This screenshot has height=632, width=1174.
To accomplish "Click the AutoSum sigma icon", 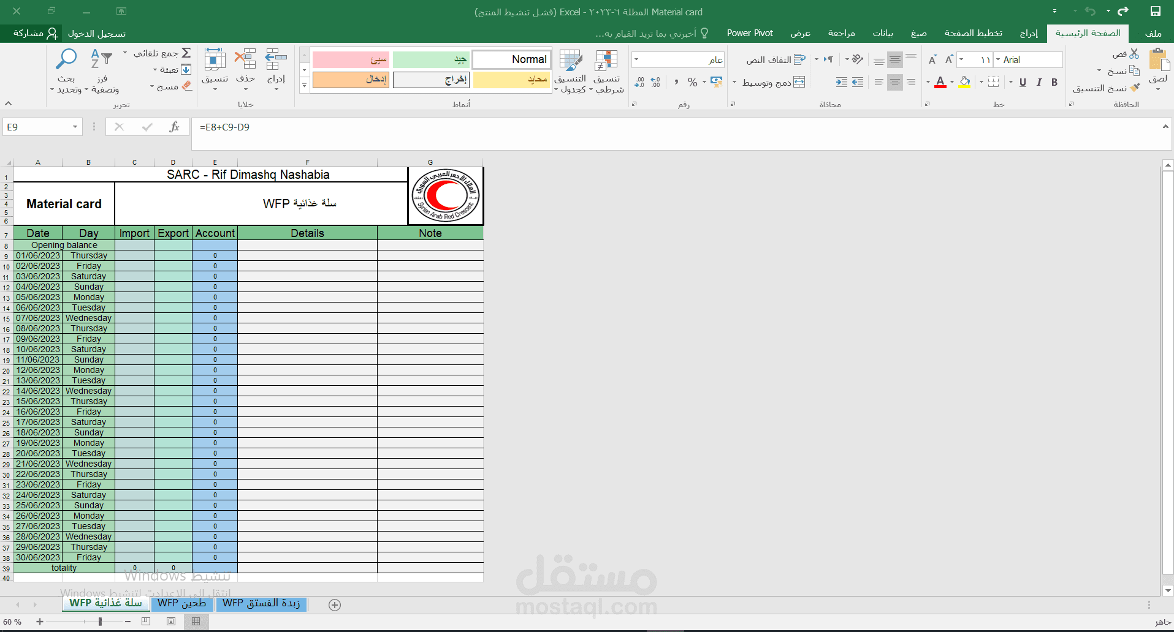I will (186, 53).
